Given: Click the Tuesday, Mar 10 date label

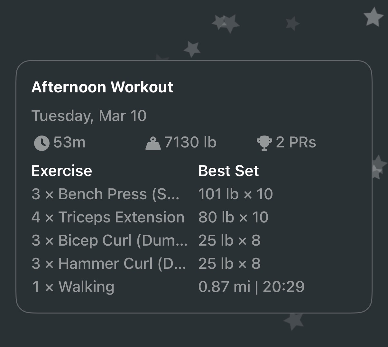Looking at the screenshot, I should click(89, 116).
